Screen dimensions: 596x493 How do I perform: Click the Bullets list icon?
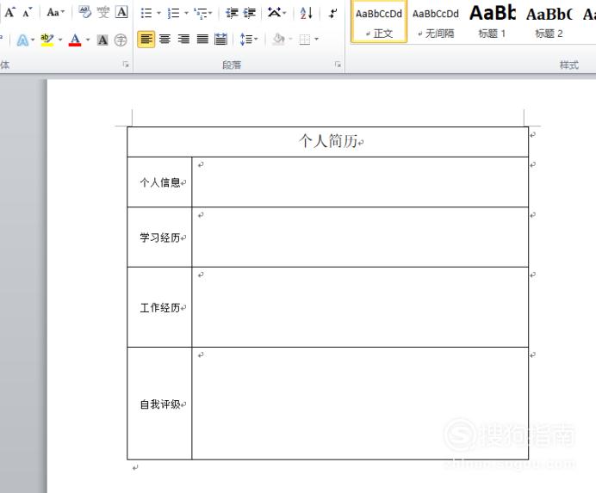point(146,13)
